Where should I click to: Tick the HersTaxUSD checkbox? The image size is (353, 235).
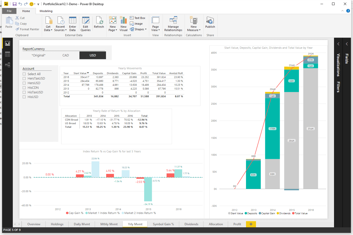pos(24,79)
